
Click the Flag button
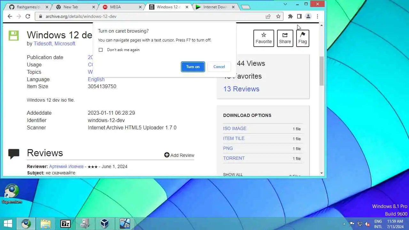pyautogui.click(x=303, y=38)
